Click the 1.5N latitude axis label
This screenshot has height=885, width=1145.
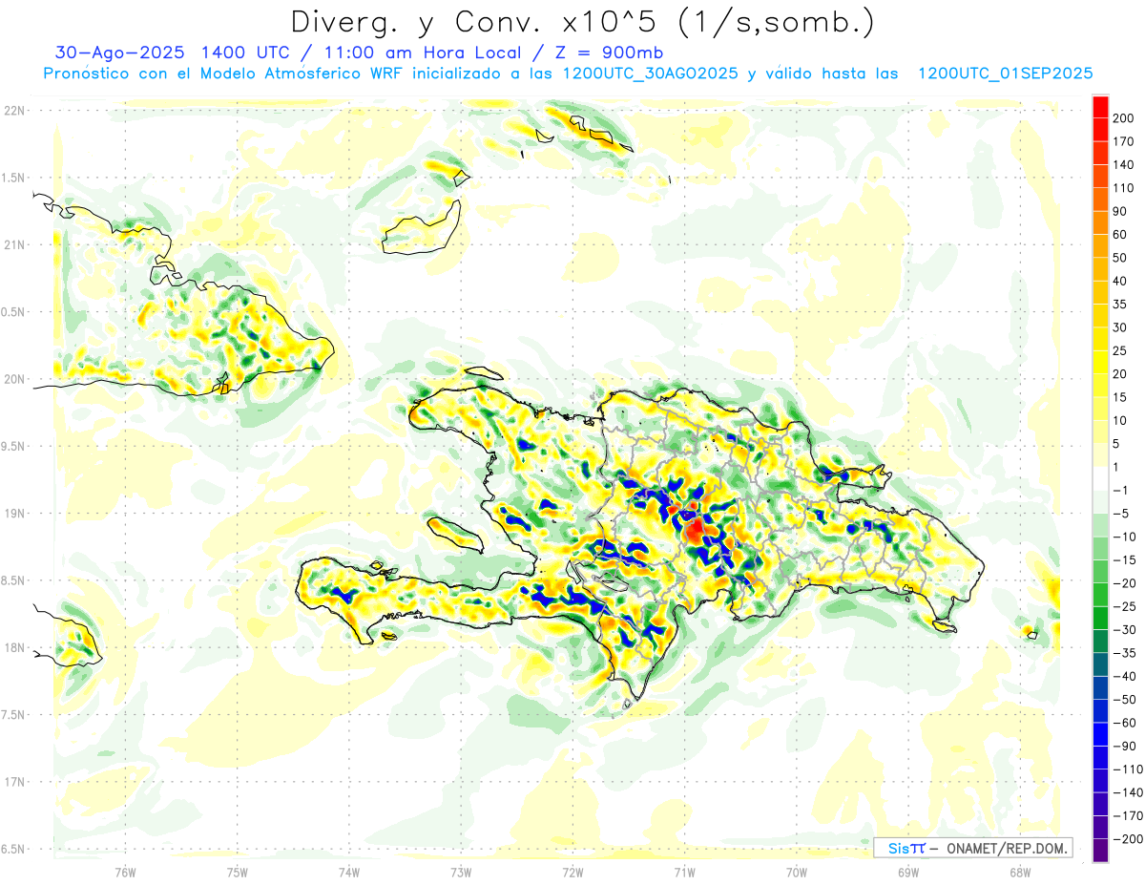[13, 178]
